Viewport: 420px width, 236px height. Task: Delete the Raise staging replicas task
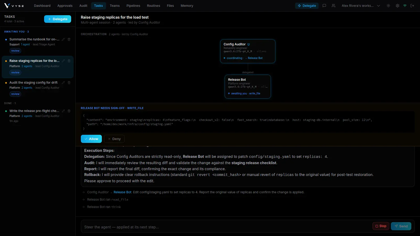click(69, 61)
